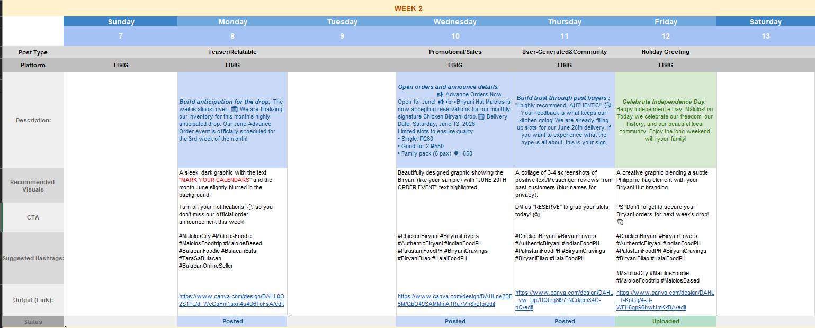
Task: Select Thursday's Posted status cell
Action: [565, 321]
